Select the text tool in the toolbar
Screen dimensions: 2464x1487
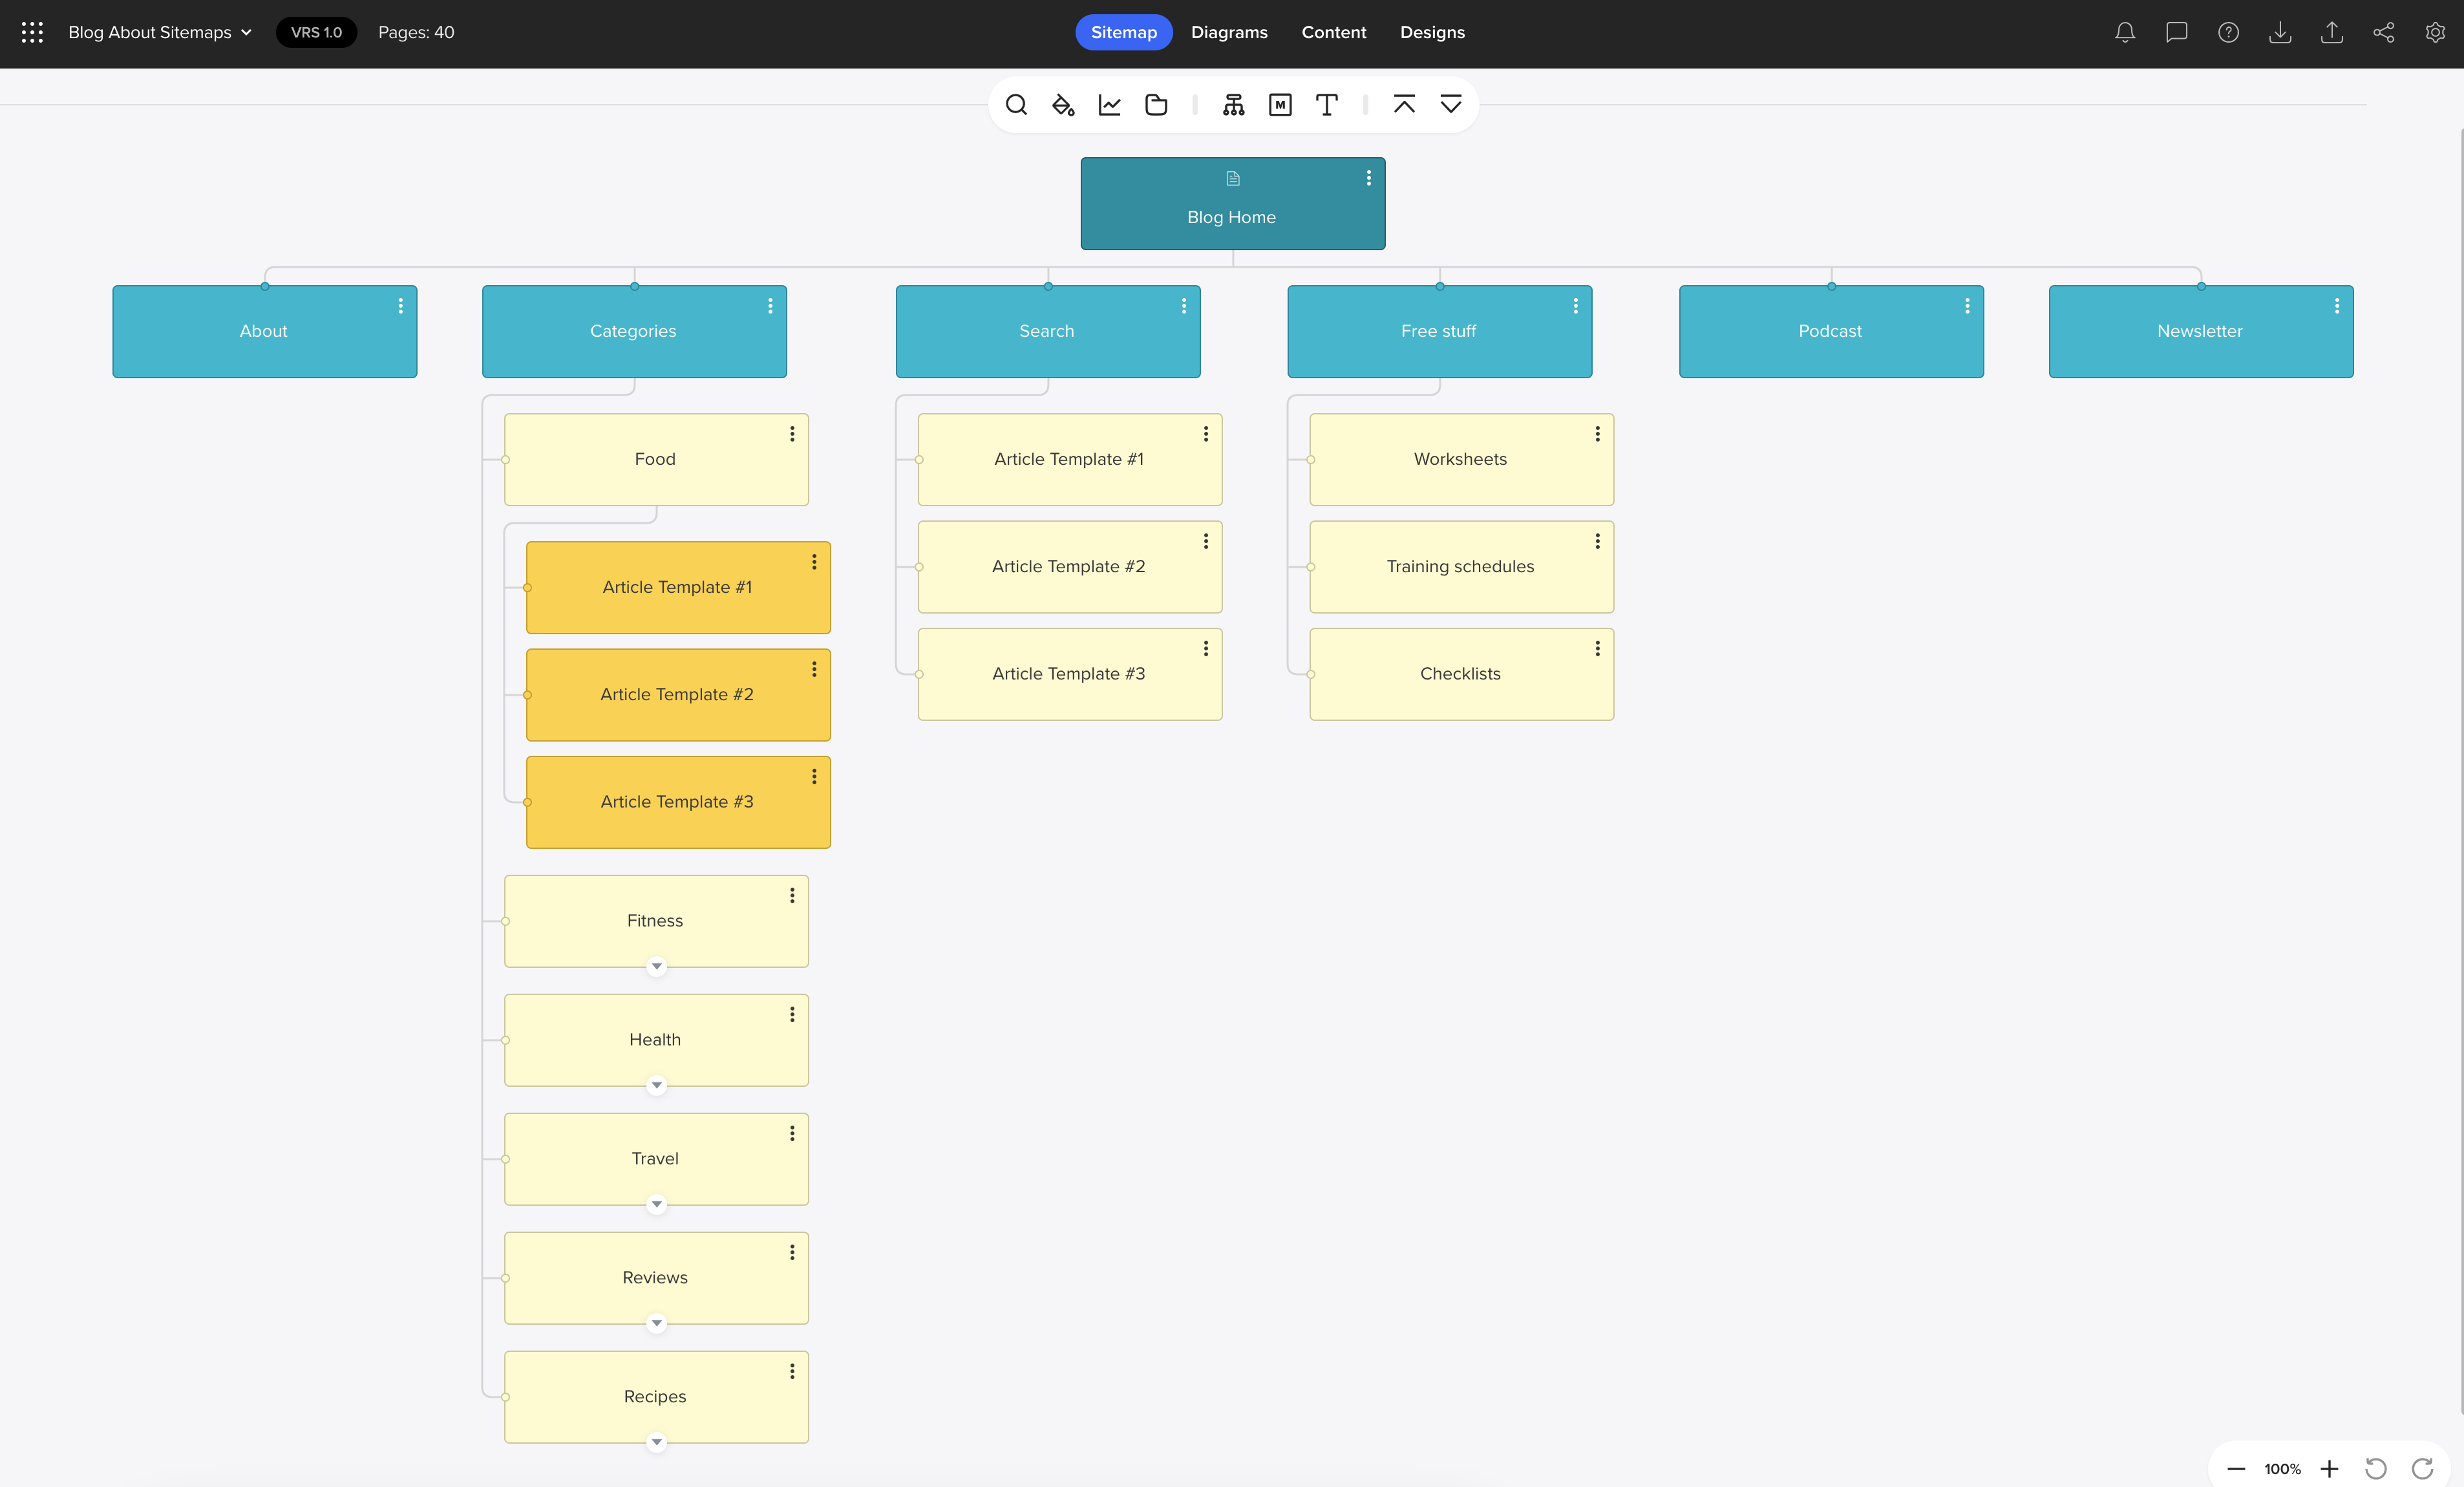point(1327,104)
